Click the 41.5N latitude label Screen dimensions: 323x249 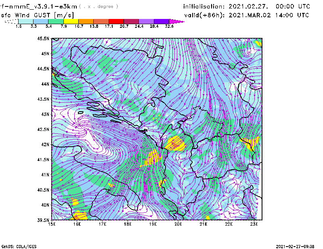click(43, 160)
